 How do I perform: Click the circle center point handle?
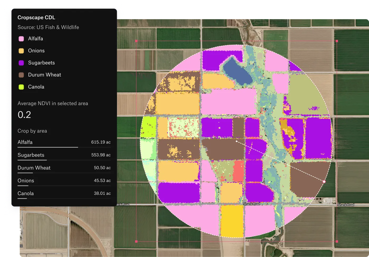[x=237, y=141]
